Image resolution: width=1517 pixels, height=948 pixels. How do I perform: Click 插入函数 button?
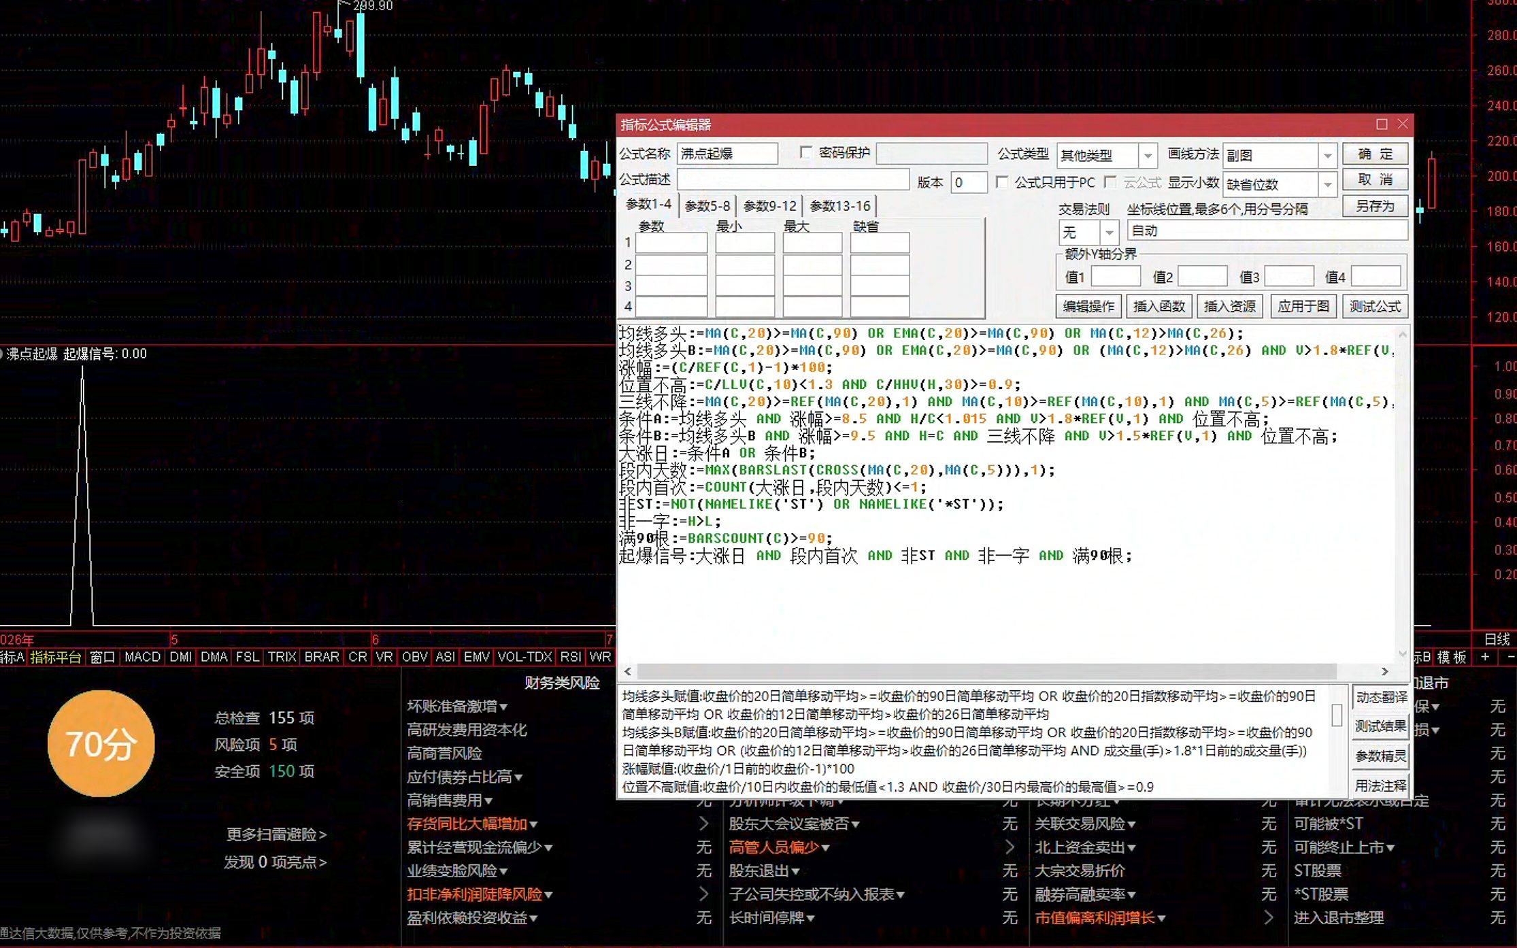[x=1159, y=306]
